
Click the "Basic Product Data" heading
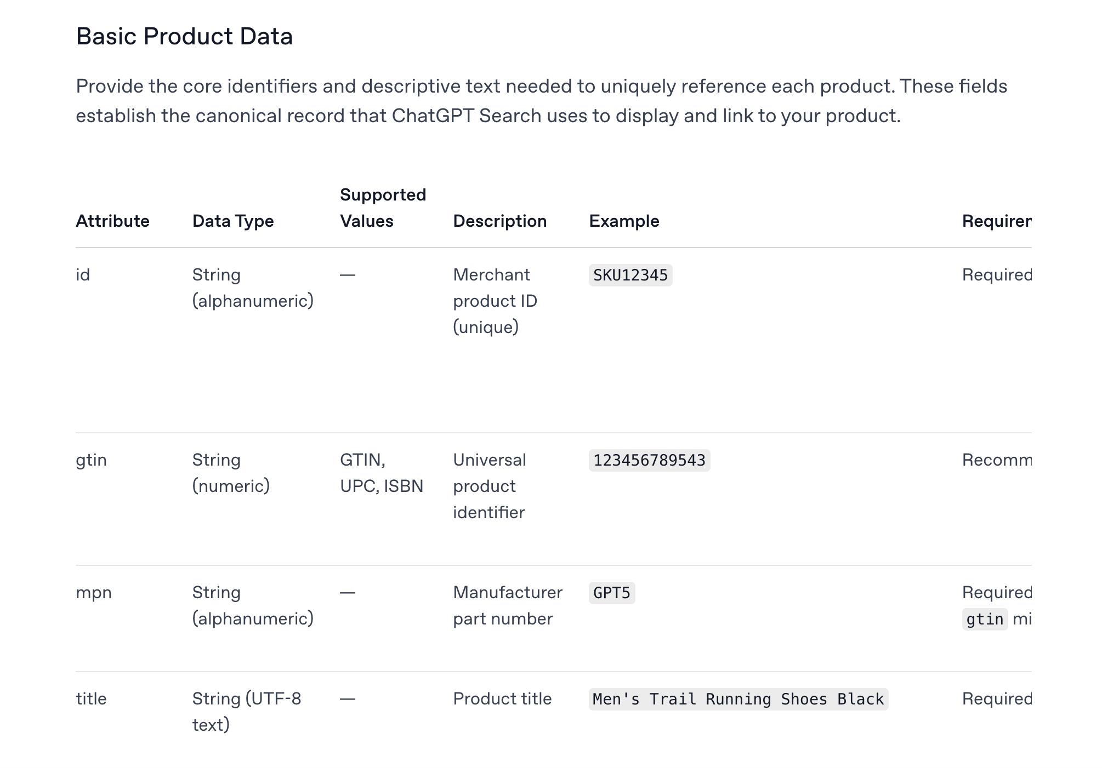pos(184,37)
